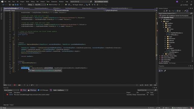The height and width of the screenshot is (109, 194).
Task: Click the Visual Studio logo icon
Action: click(x=2, y=2)
